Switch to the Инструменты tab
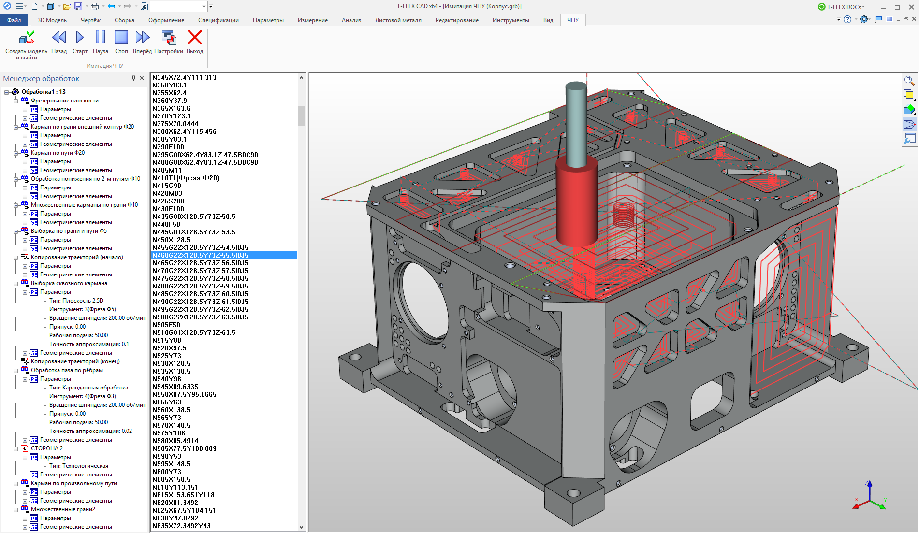The width and height of the screenshot is (919, 533). point(511,20)
